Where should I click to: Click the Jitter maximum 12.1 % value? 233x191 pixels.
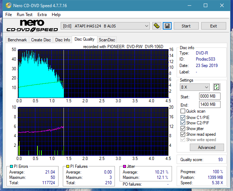162,177
